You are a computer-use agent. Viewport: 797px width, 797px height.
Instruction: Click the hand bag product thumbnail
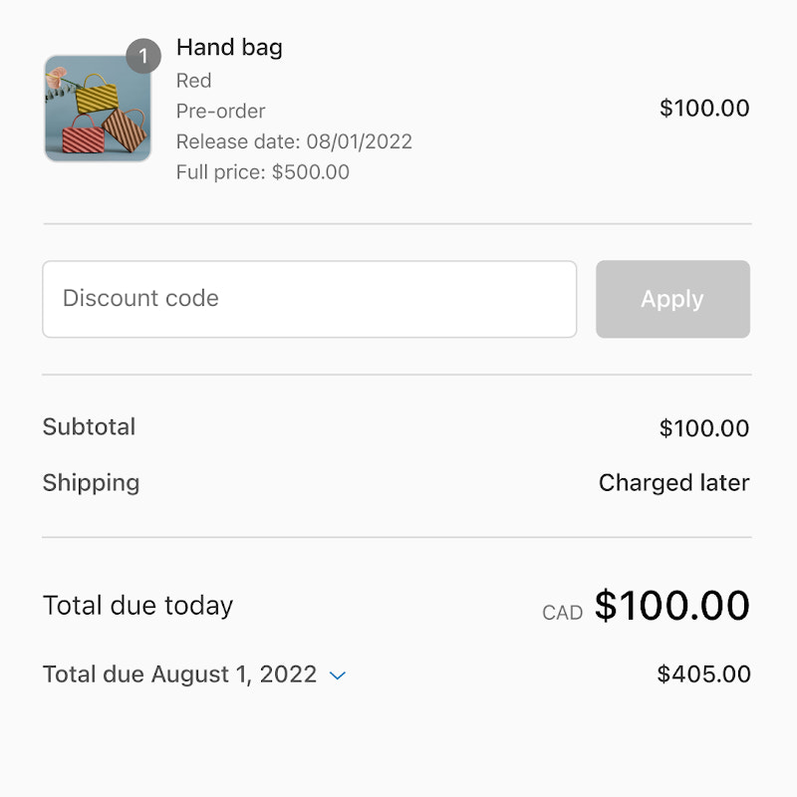[x=97, y=110]
